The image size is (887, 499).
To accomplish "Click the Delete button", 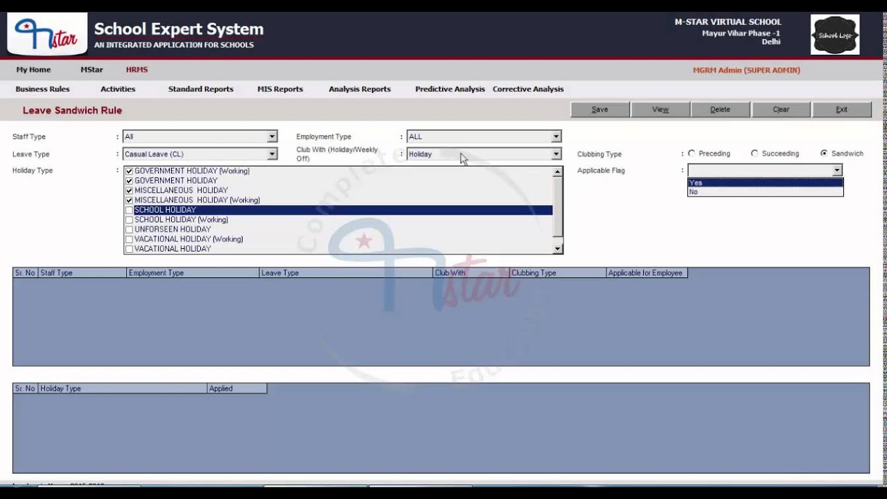I will tap(720, 110).
